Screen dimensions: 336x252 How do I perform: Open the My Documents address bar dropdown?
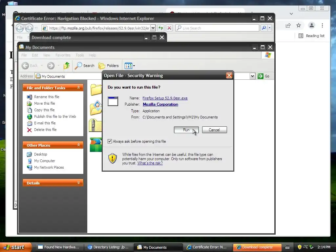(252, 76)
